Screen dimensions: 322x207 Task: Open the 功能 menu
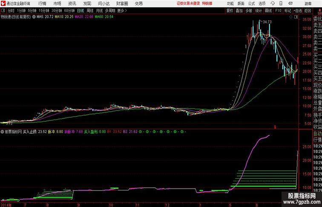(x=230, y=3)
